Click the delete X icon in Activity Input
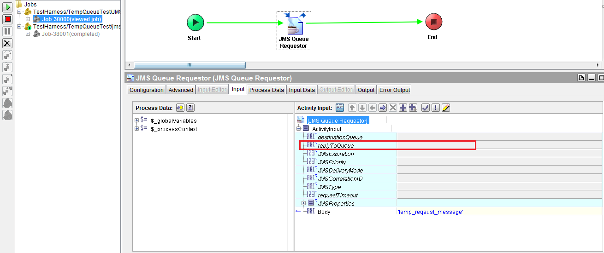604x253 pixels. pos(393,108)
